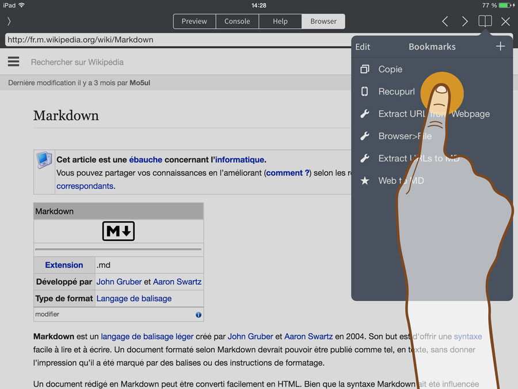
Task: Click the Bookmarks popover title
Action: pyautogui.click(x=432, y=47)
